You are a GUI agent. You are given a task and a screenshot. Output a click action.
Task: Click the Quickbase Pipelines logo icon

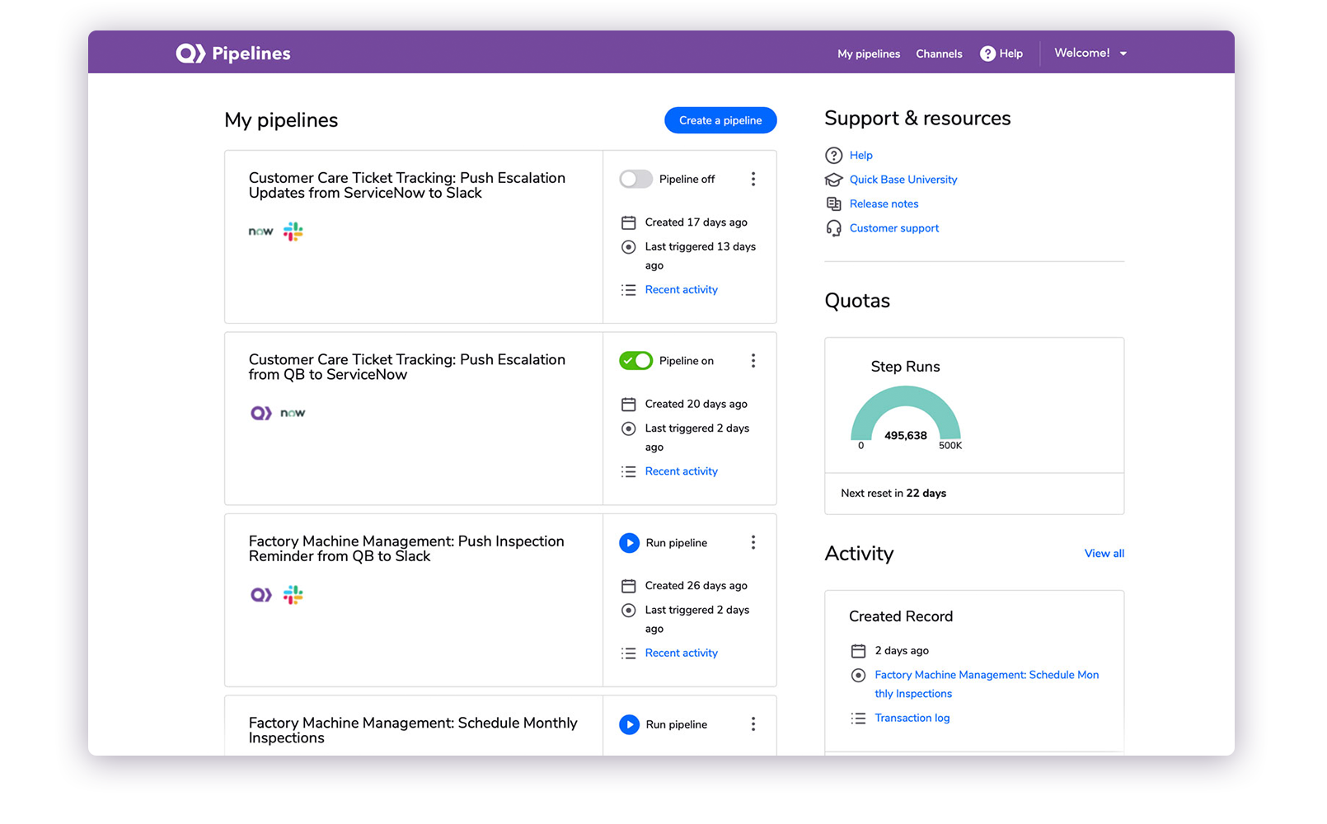coord(190,54)
